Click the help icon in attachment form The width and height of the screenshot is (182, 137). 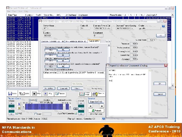pos(164,26)
